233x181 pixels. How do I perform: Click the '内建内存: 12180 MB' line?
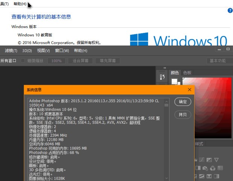coord(46,139)
